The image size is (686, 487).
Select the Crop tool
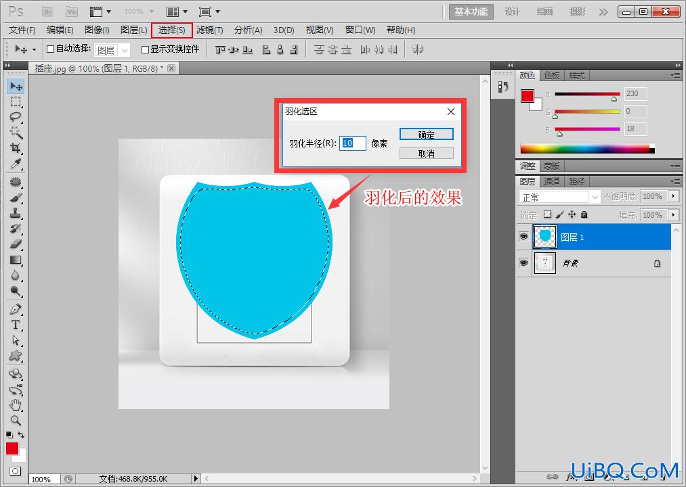point(16,147)
